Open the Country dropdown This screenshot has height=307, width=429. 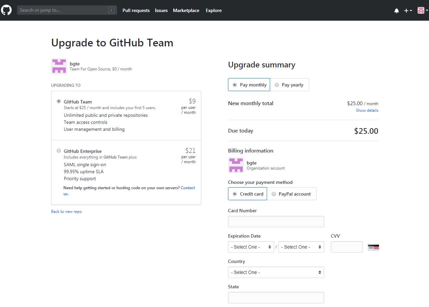click(276, 272)
